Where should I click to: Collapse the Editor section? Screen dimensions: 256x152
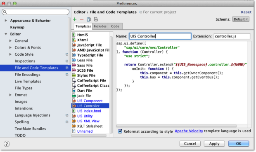point(6,34)
